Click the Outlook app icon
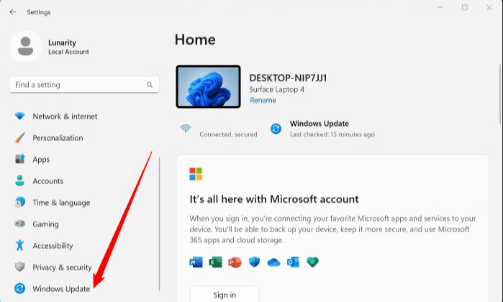Screen dimensions: 503x302 pyautogui.click(x=293, y=262)
